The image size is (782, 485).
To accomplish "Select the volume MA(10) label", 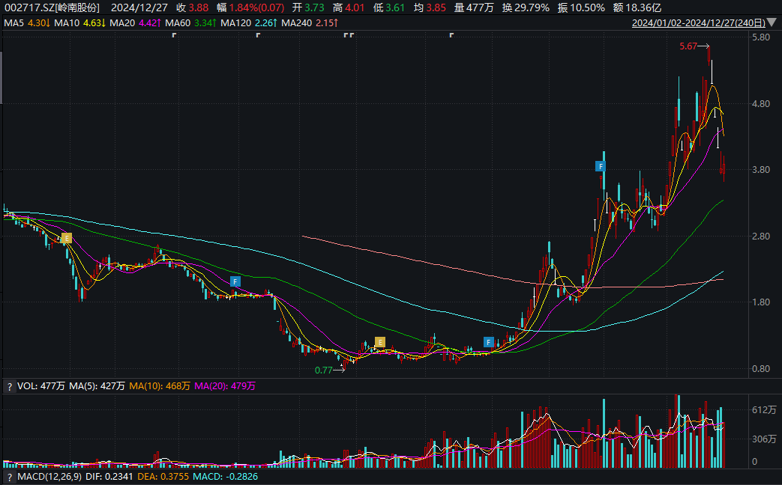I will pyautogui.click(x=160, y=386).
